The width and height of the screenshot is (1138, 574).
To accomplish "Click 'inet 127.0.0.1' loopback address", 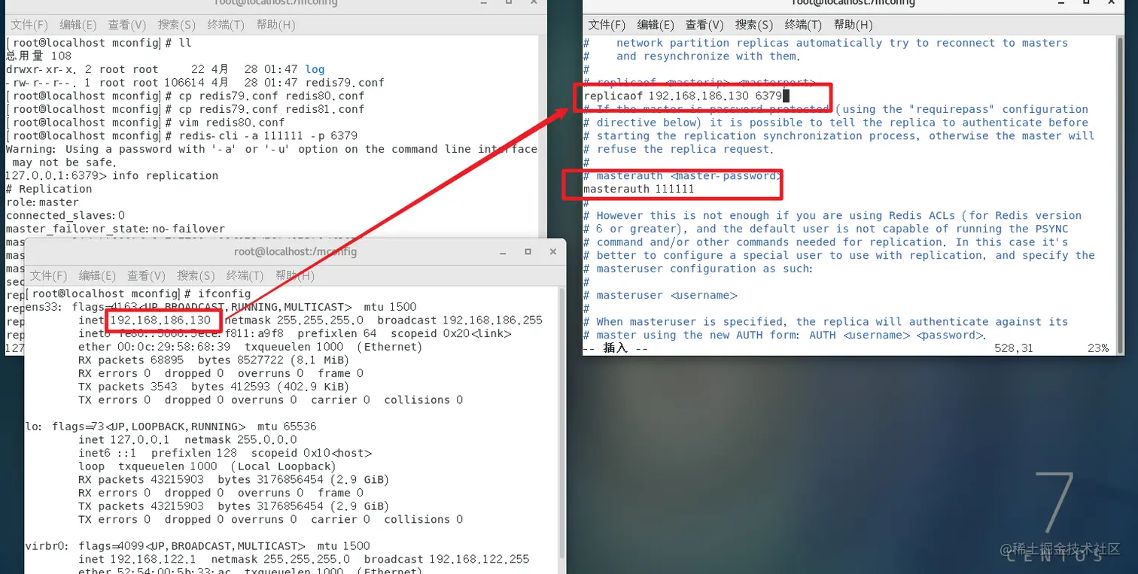I will coord(124,440).
